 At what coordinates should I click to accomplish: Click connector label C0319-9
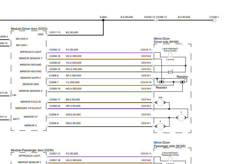[x=146, y=89]
